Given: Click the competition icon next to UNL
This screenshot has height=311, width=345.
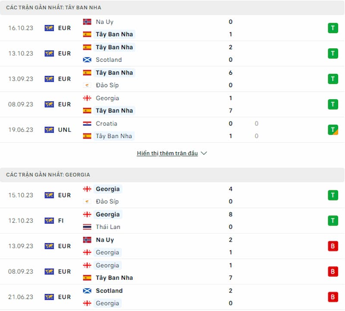Looking at the screenshot, I should pos(49,130).
